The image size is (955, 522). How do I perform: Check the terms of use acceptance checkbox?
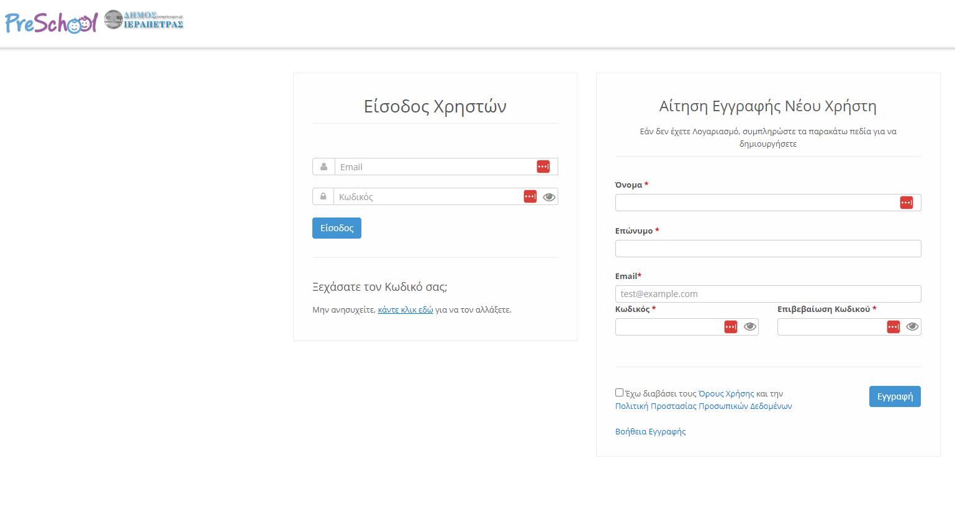point(619,392)
